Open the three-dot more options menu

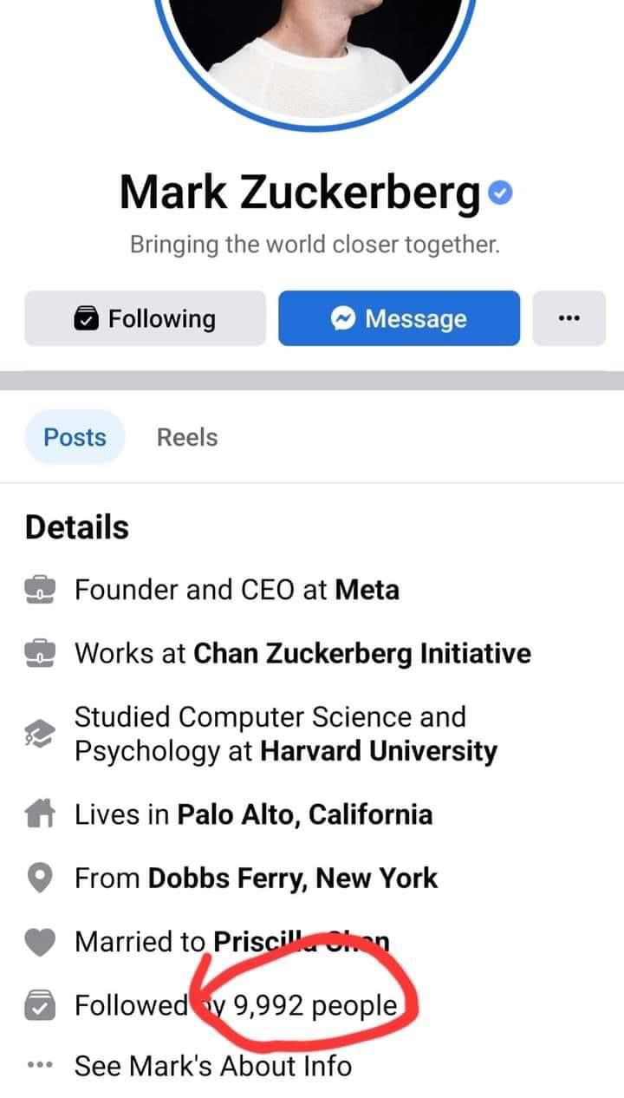pos(569,318)
